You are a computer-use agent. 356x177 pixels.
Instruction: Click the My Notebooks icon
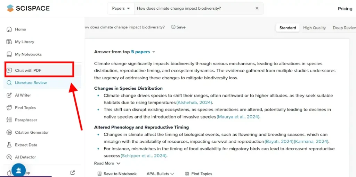pos(9,54)
